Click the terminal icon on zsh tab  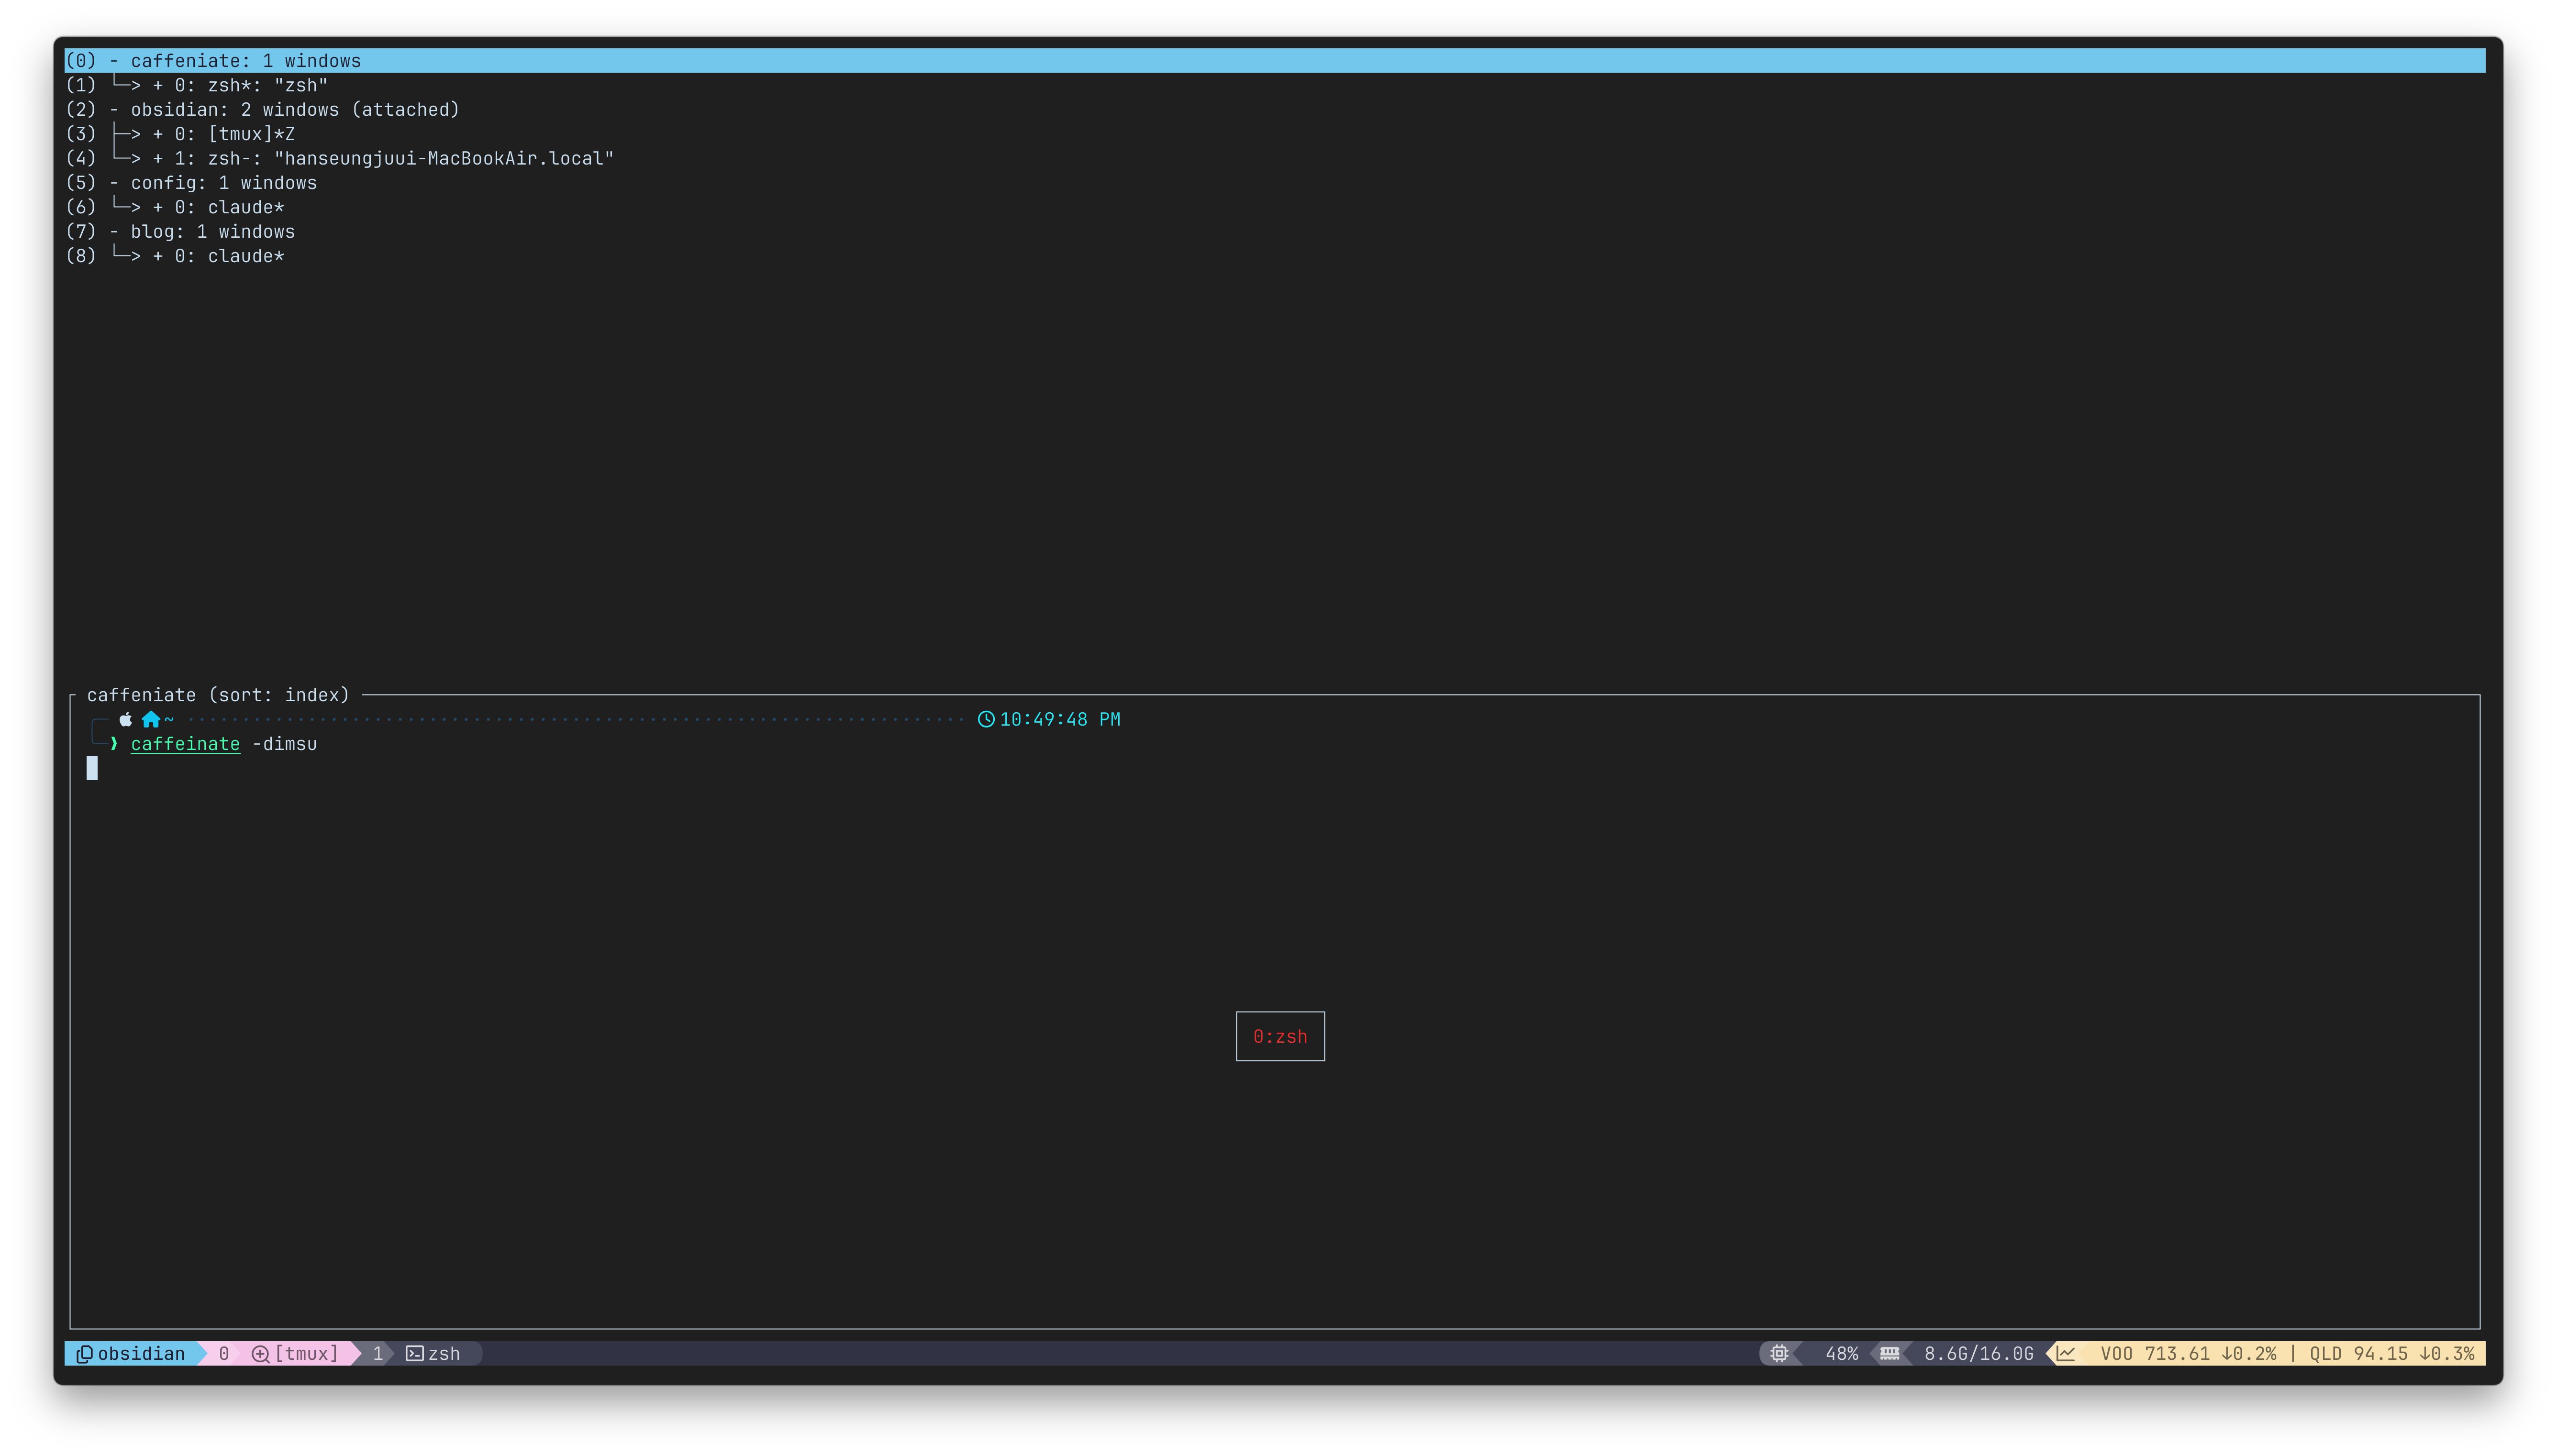(414, 1353)
